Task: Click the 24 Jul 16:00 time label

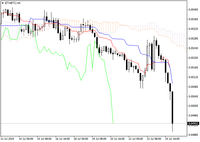Action: tap(172, 139)
